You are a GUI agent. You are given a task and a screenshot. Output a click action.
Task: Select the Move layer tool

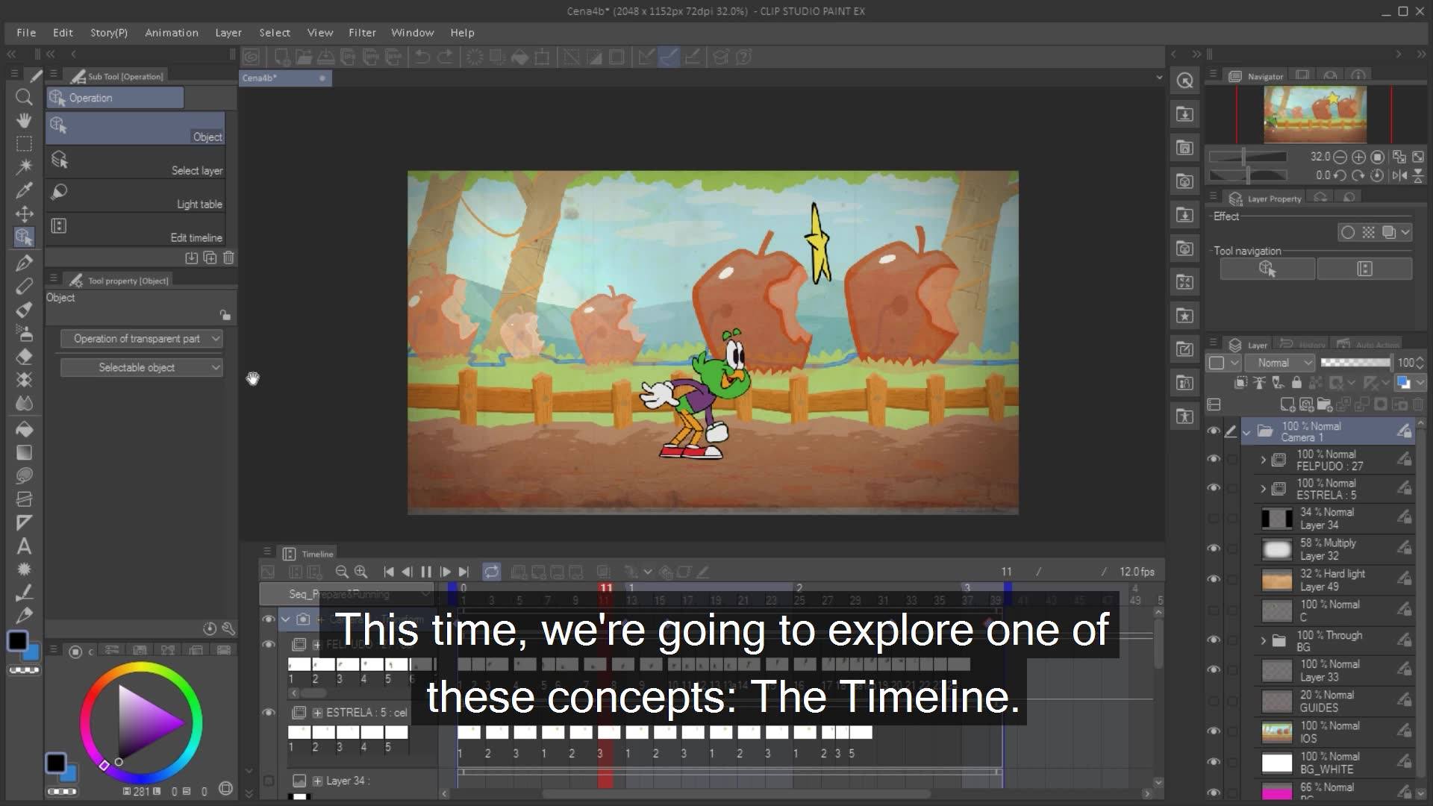click(x=24, y=214)
